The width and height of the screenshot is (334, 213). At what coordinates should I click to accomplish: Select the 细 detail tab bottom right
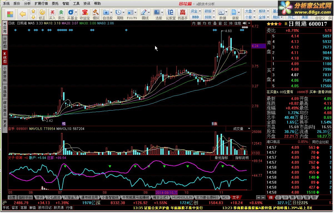coord(270,197)
